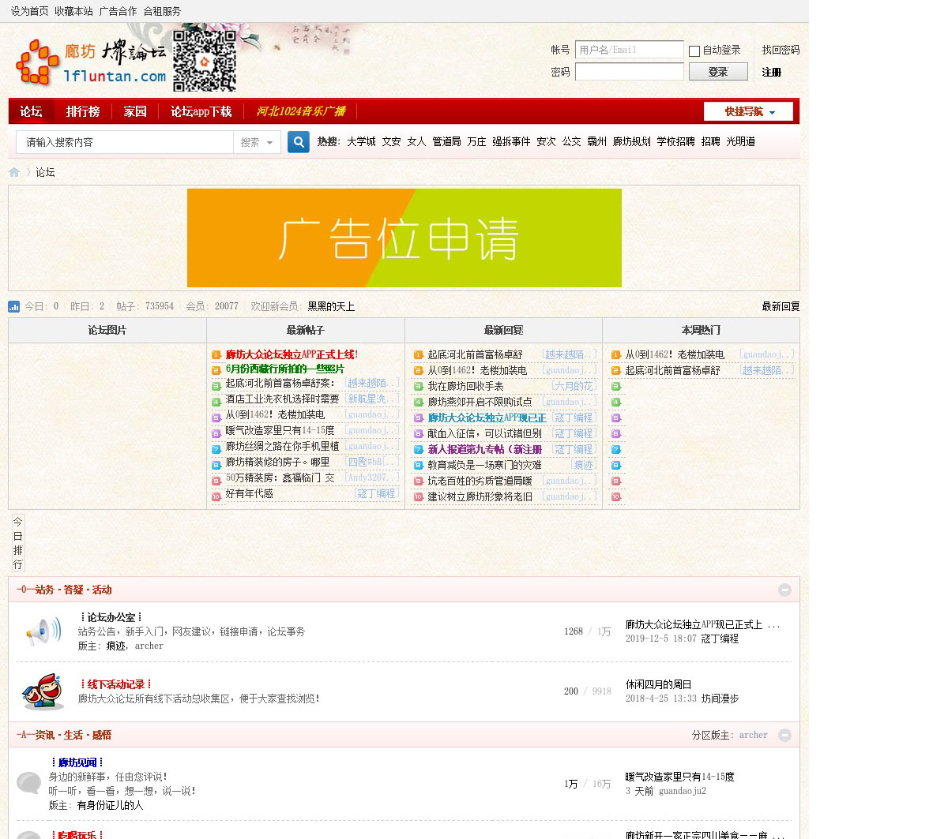
Task: Collapse the 资讯·生活·感悟 section
Action: click(784, 735)
